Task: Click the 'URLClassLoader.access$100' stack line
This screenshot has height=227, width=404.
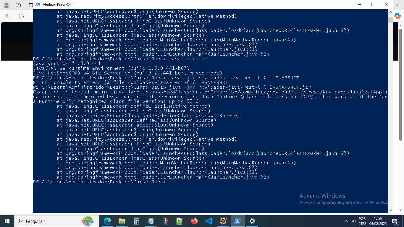Action: 135,125
